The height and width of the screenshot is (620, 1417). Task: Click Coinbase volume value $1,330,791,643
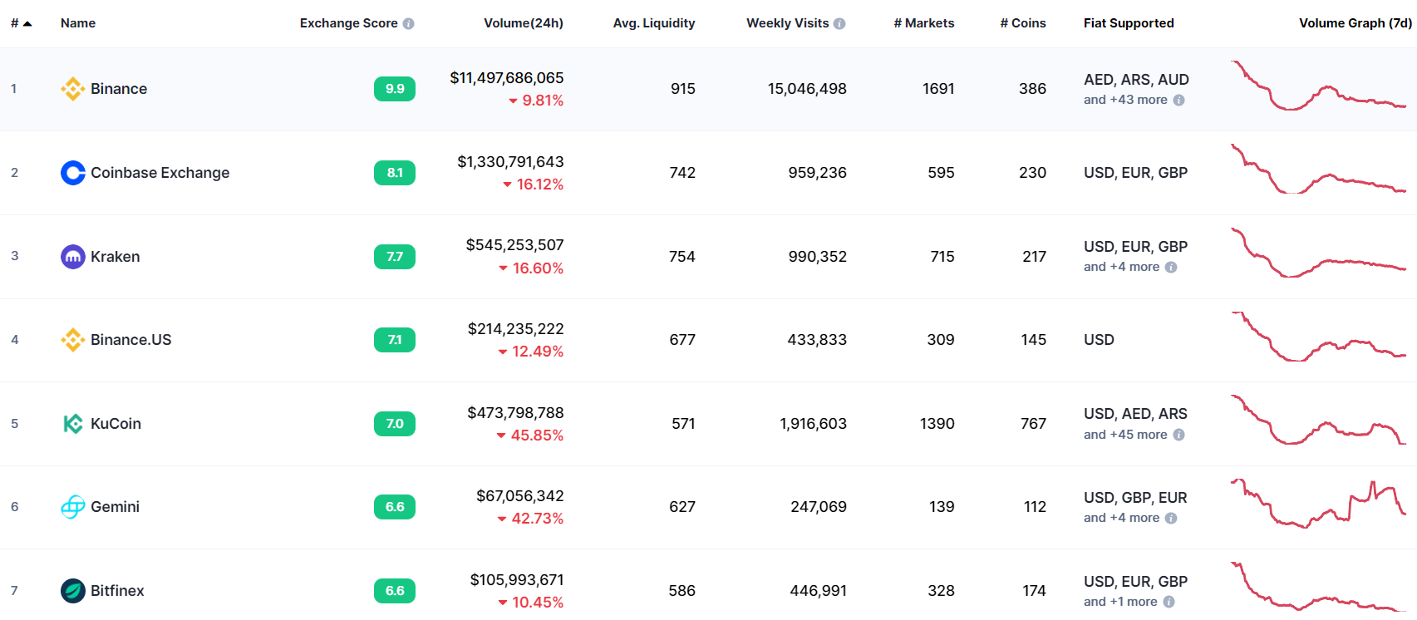point(510,162)
